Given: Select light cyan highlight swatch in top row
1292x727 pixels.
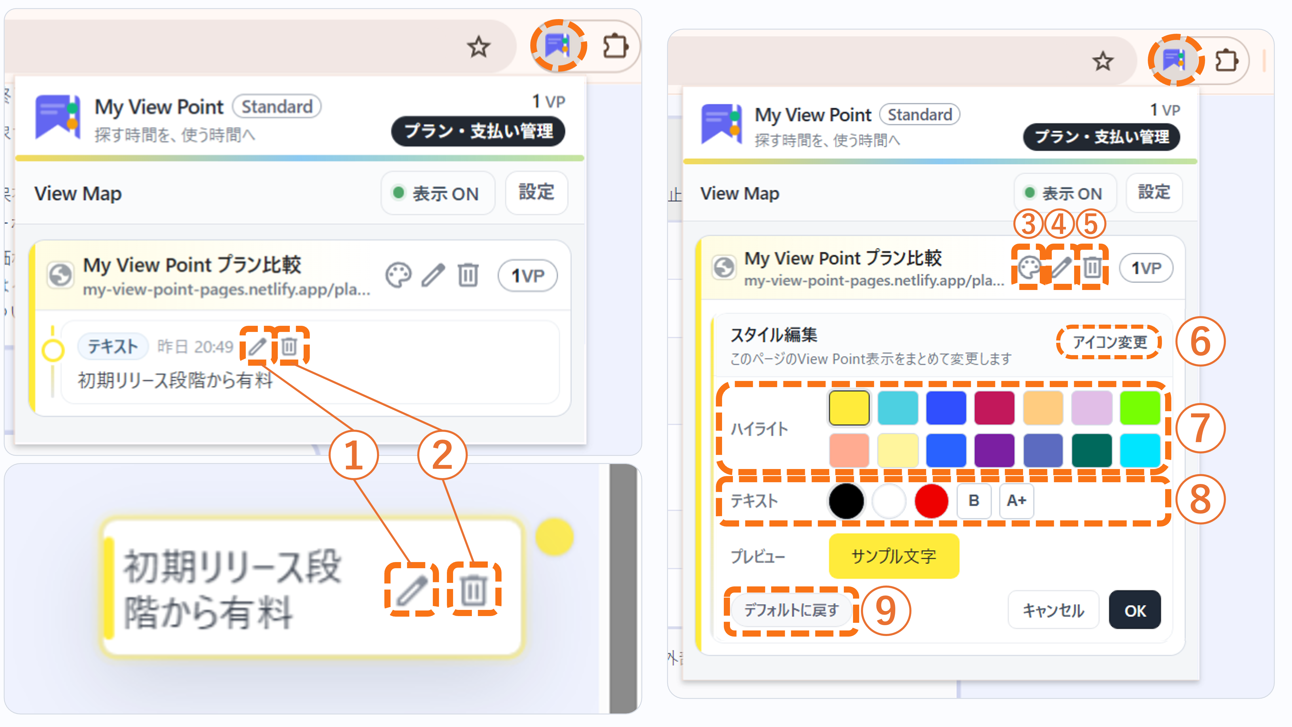Looking at the screenshot, I should [x=897, y=408].
